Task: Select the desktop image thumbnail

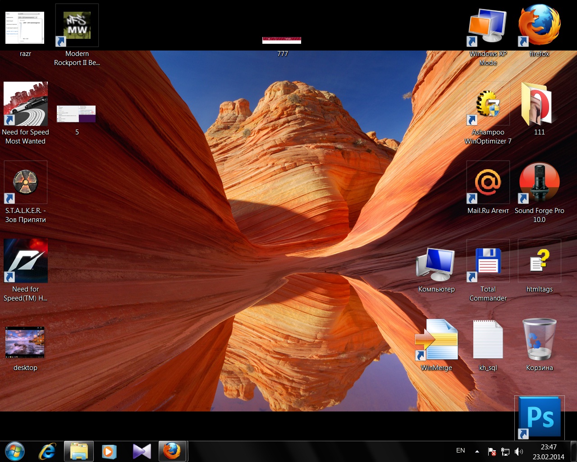Action: [25, 343]
